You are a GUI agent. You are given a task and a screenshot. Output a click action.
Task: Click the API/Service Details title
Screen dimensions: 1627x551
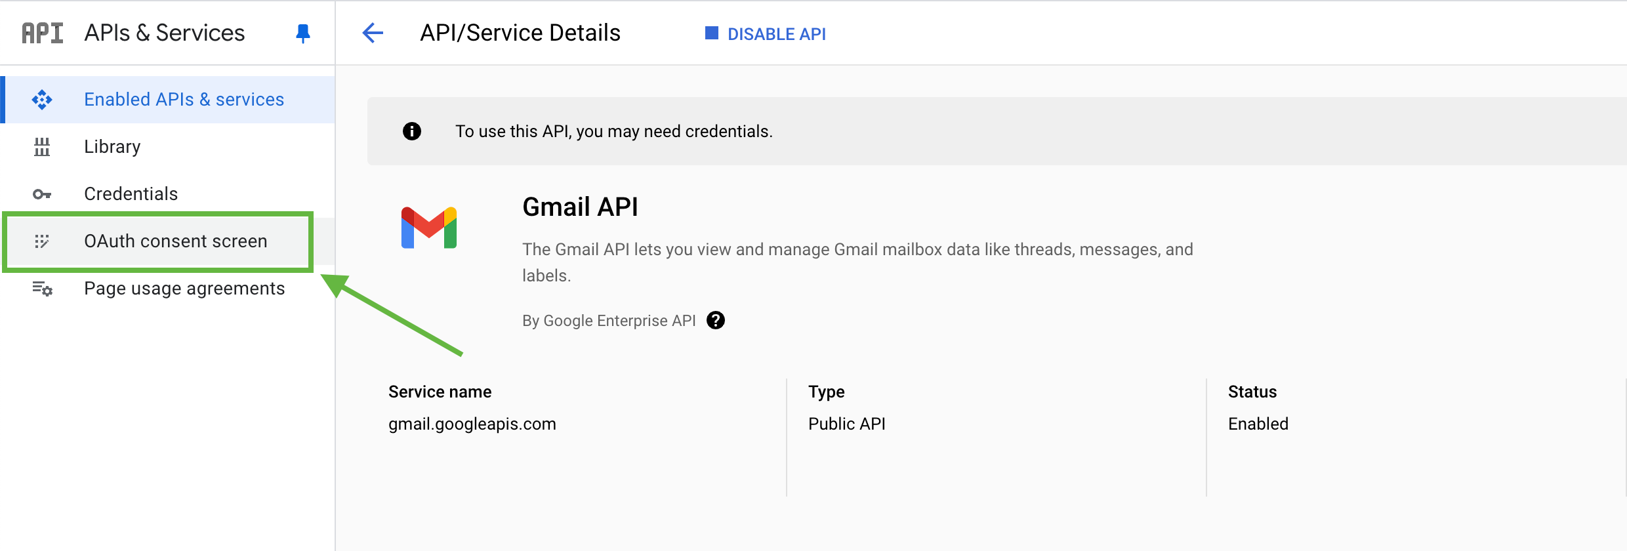[x=520, y=33]
